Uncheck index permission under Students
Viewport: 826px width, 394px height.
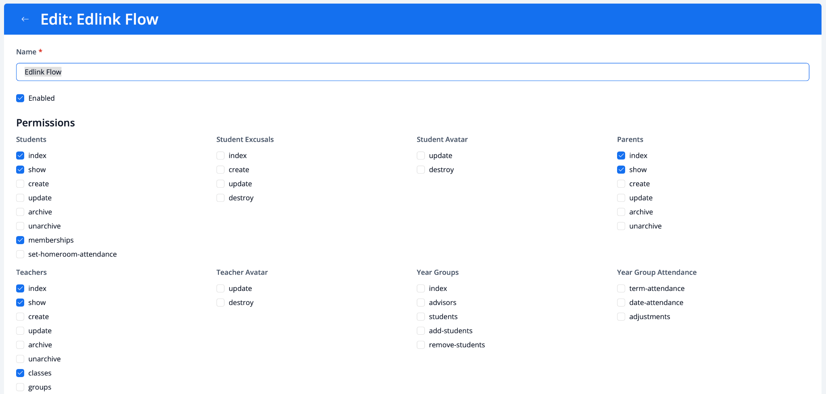20,155
